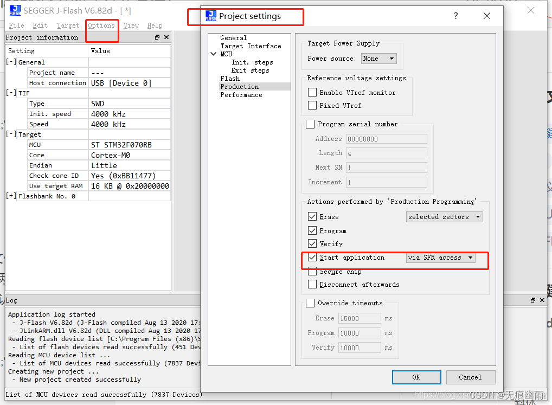Screen dimensions: 552x405
Task: Enable Secure chip checkbox
Action: click(x=312, y=271)
